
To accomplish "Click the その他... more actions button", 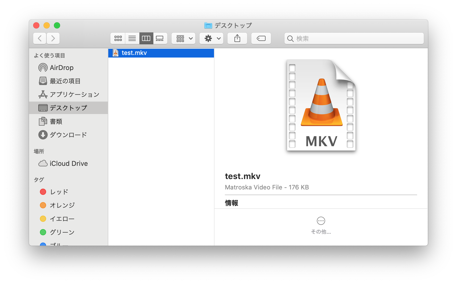I will pyautogui.click(x=321, y=225).
